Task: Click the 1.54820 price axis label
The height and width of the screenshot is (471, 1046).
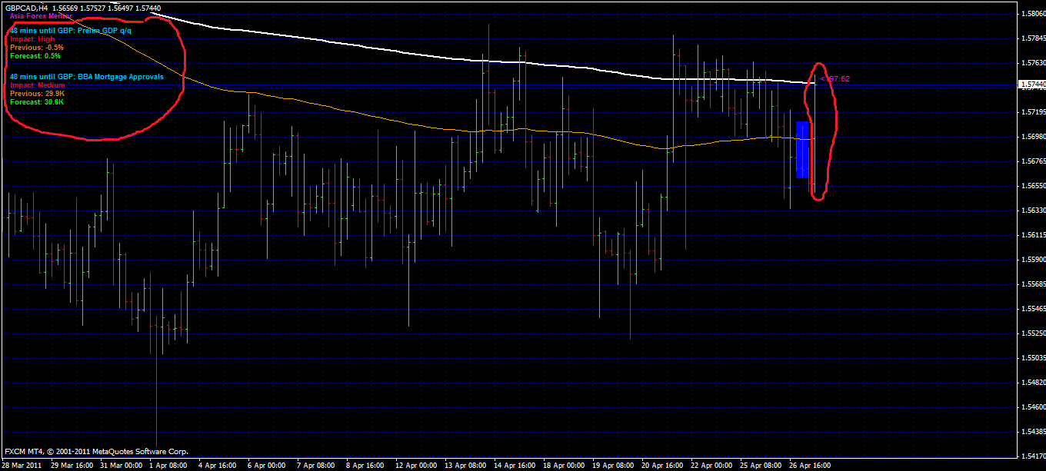Action: tap(1032, 382)
